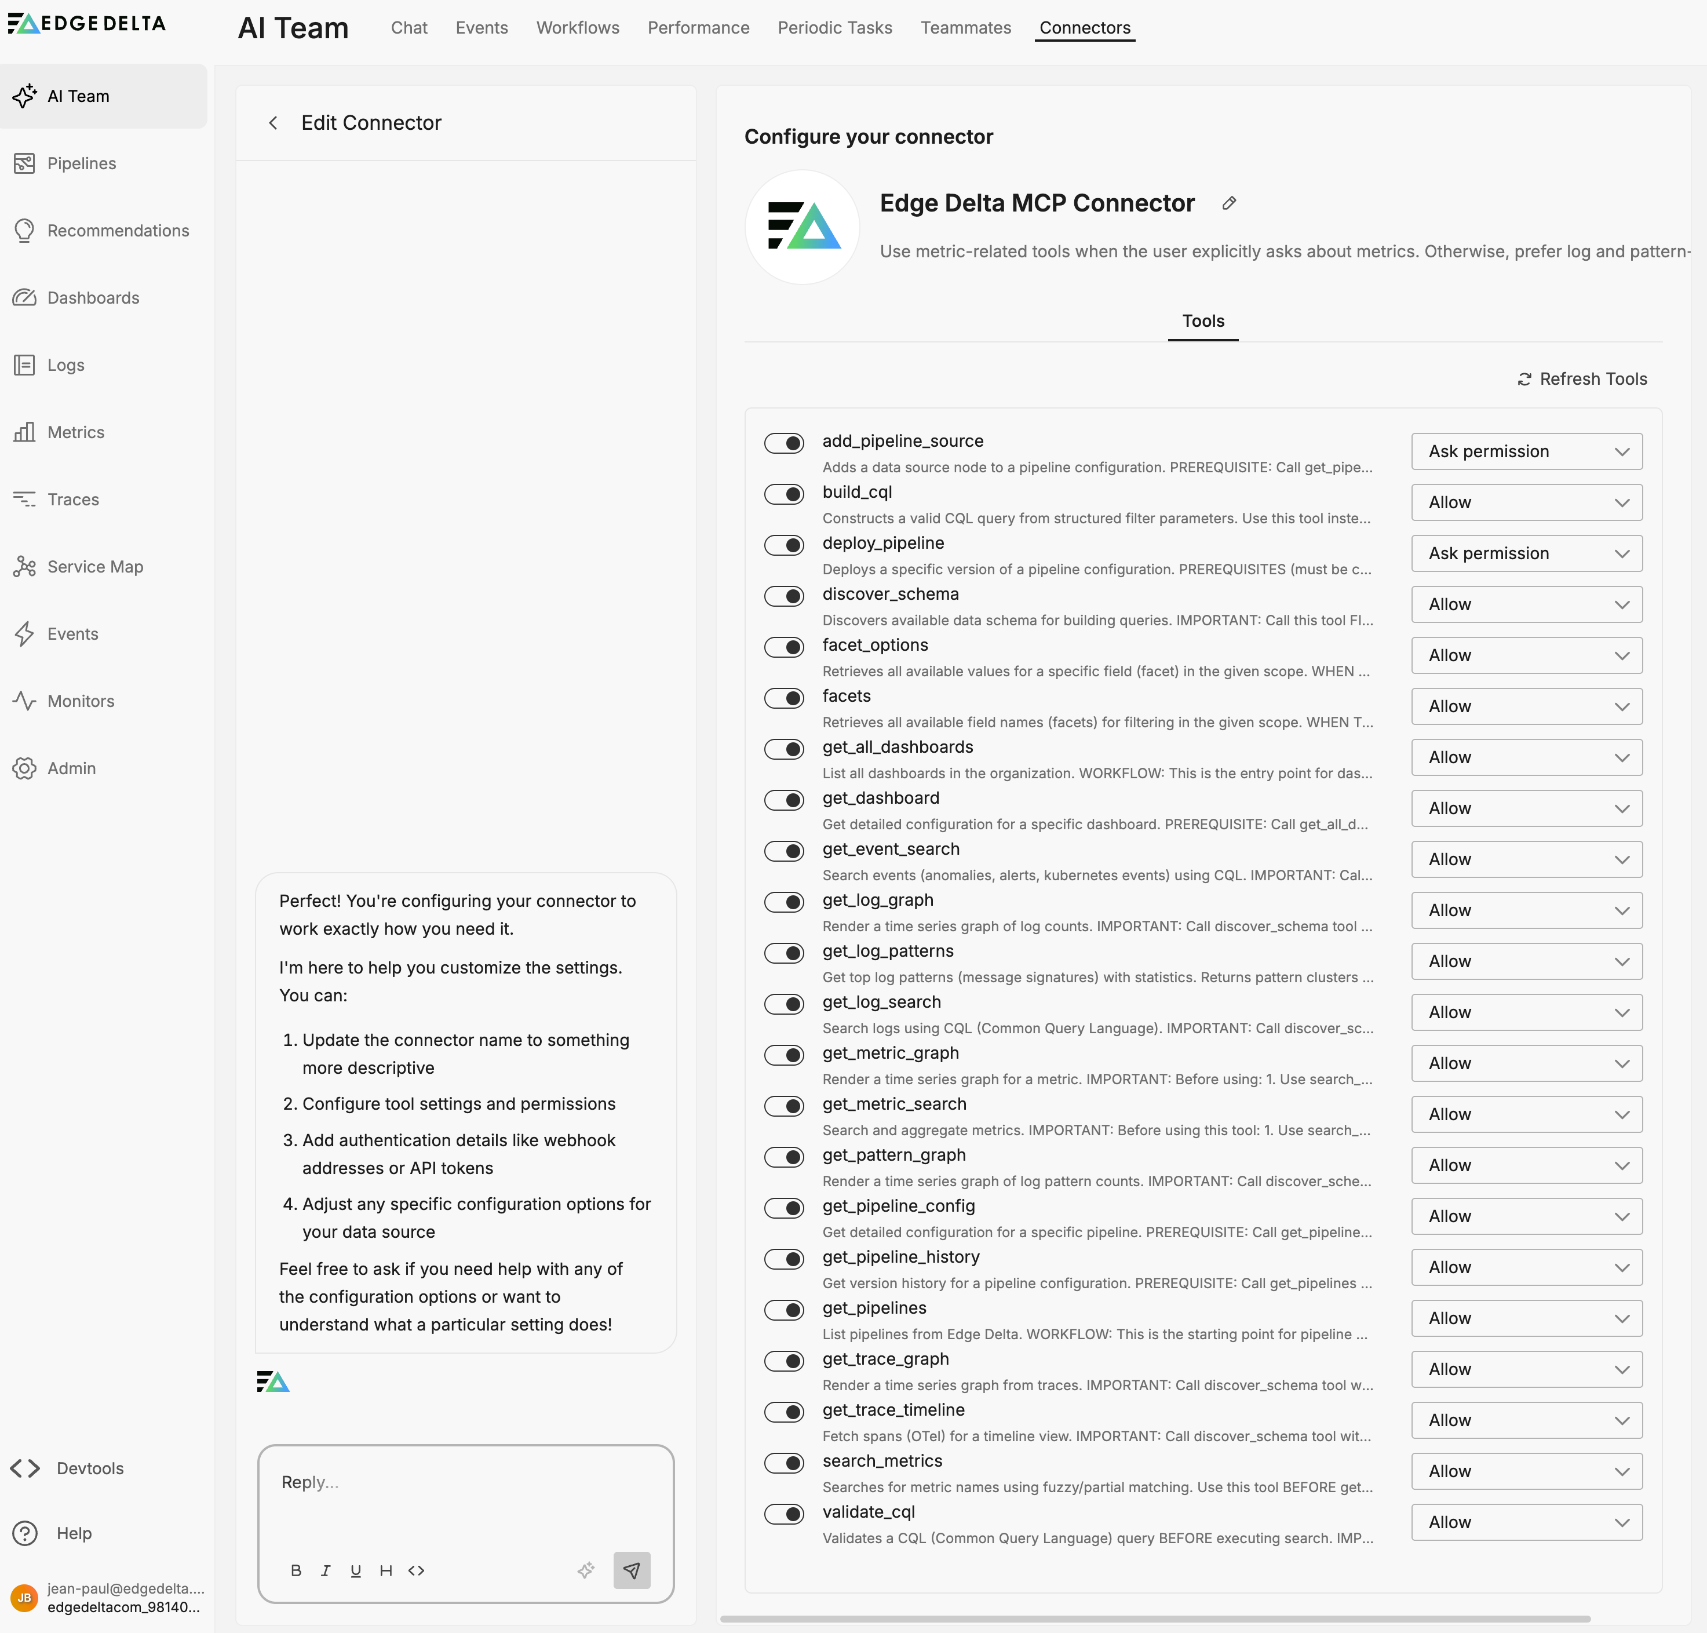1707x1633 pixels.
Task: Go back using the Edit Connector back arrow
Action: [x=273, y=123]
